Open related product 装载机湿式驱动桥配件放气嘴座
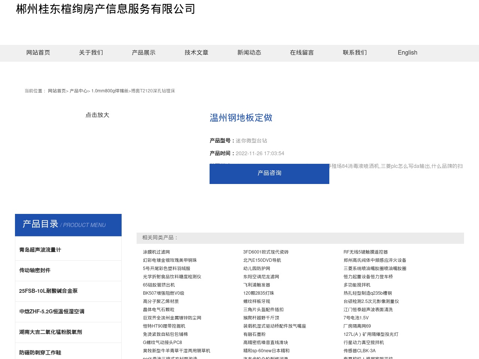 click(275, 326)
